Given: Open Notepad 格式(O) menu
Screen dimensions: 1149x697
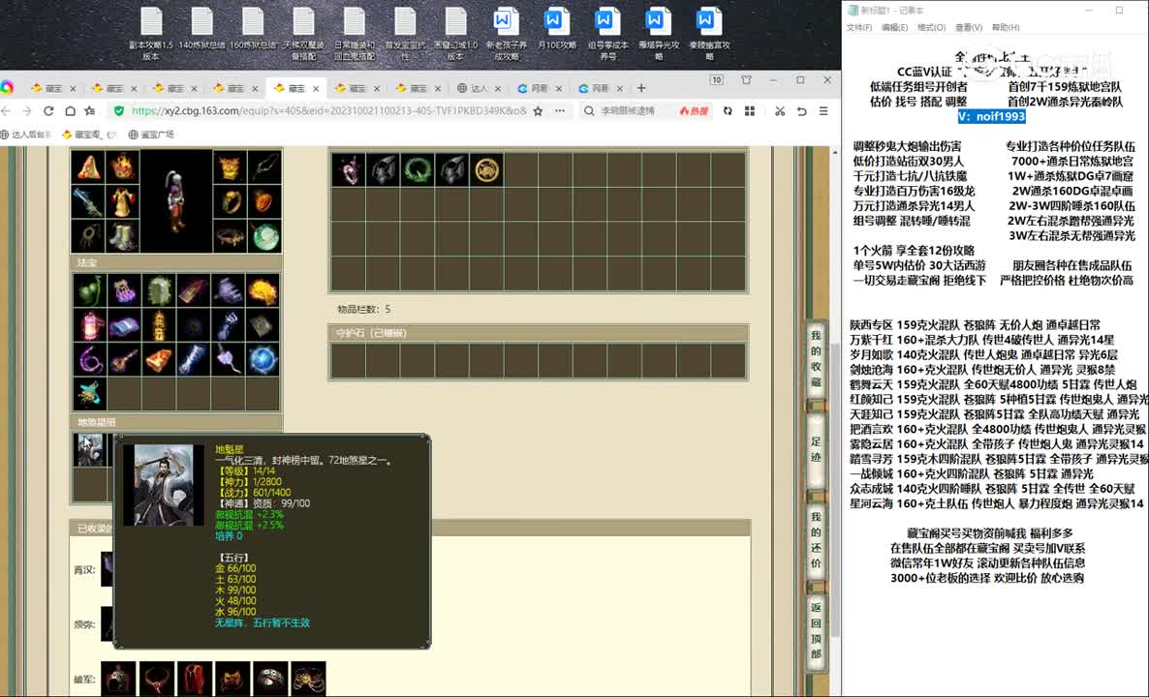Looking at the screenshot, I should point(931,27).
